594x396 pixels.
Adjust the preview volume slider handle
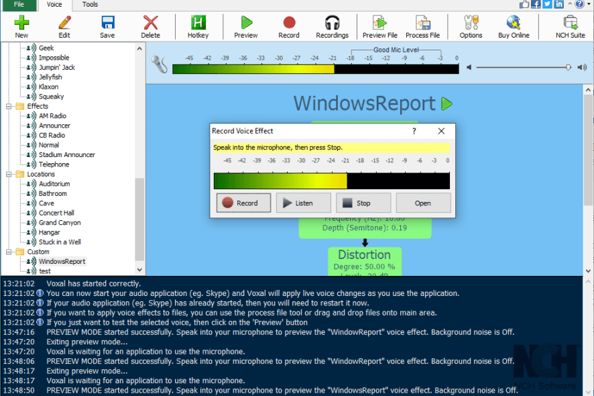[569, 68]
